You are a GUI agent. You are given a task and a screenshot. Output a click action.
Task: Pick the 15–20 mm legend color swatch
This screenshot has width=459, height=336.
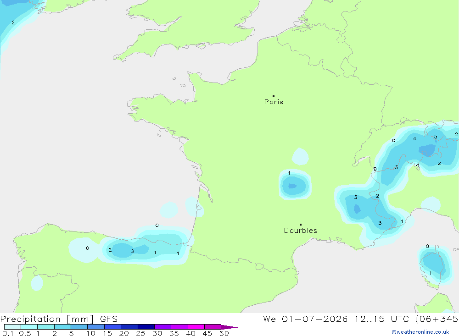point(112,327)
